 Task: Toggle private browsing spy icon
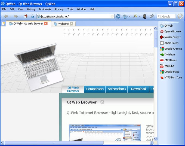click(x=145, y=16)
